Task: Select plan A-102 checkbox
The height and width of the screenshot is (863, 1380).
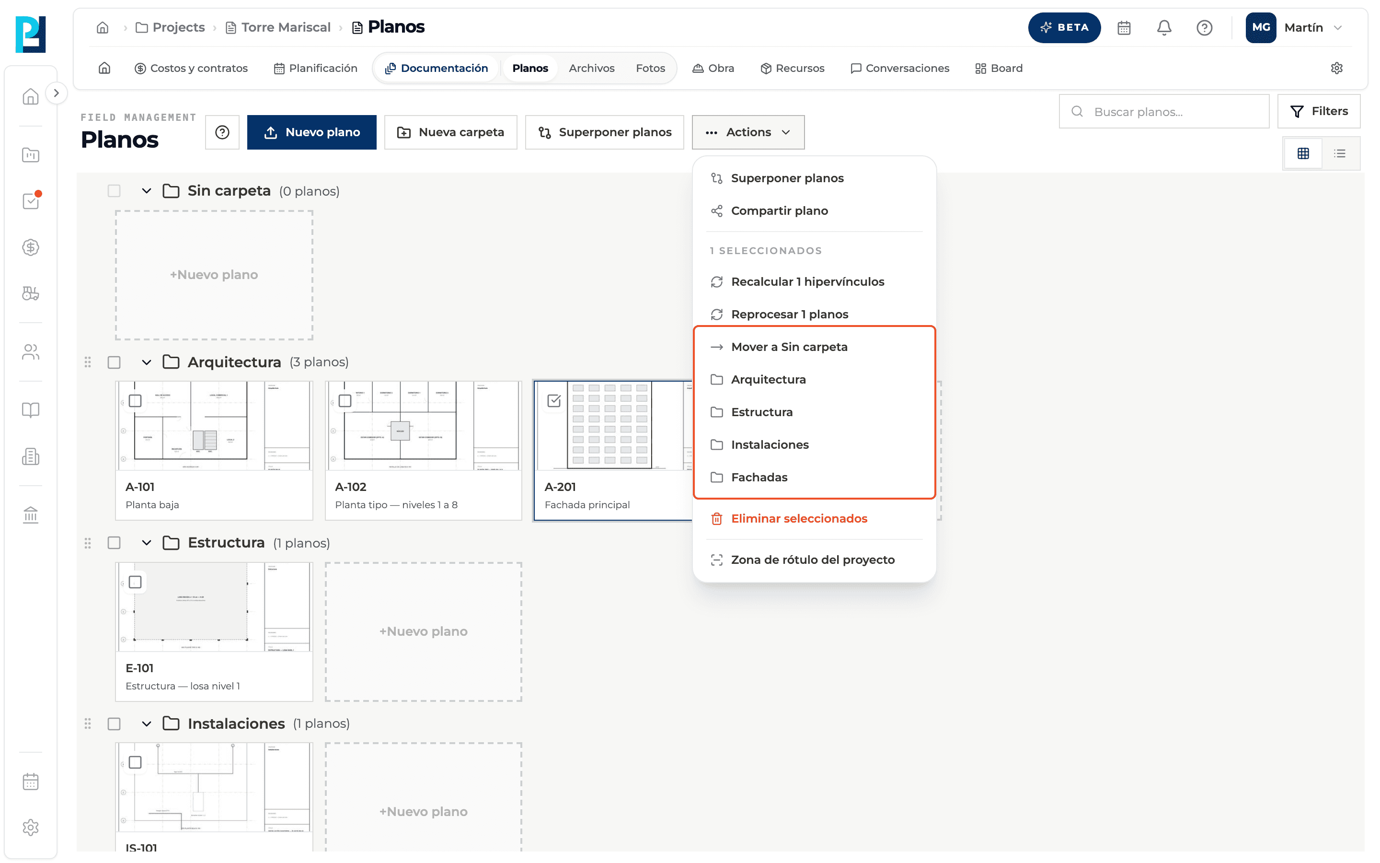Action: point(345,401)
